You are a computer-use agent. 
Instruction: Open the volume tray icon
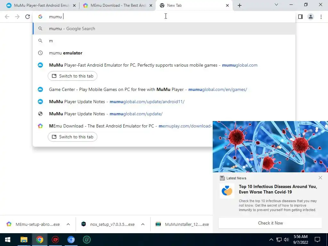[x=287, y=240]
